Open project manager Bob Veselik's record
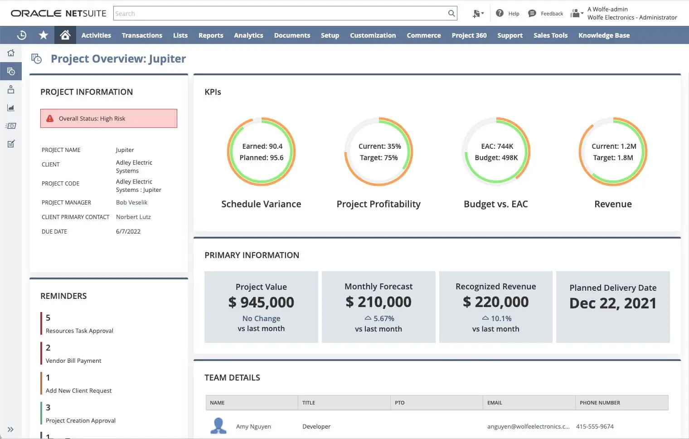The height and width of the screenshot is (439, 689). [x=131, y=202]
